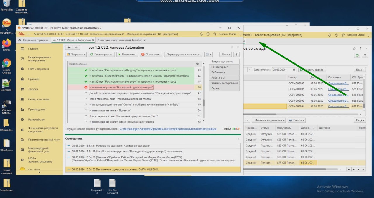This screenshot has height=198, width=374.
Task: Open the calendar picker next to Дата отгрузки
Action: click(x=294, y=70)
